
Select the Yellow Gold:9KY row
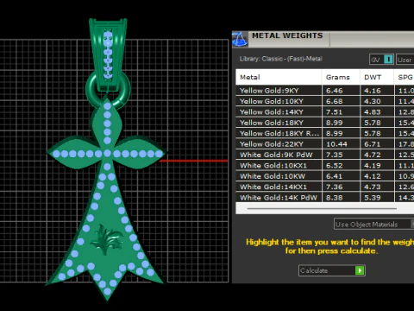click(x=325, y=91)
